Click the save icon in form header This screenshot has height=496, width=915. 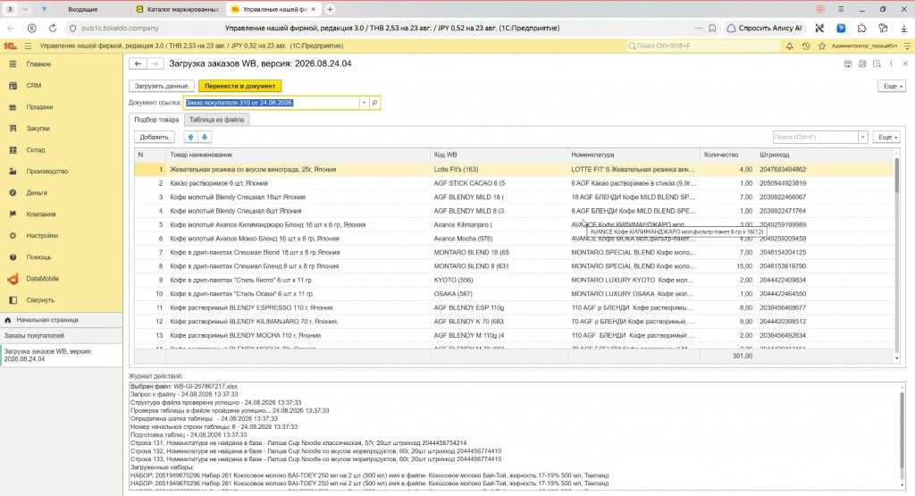tap(848, 64)
